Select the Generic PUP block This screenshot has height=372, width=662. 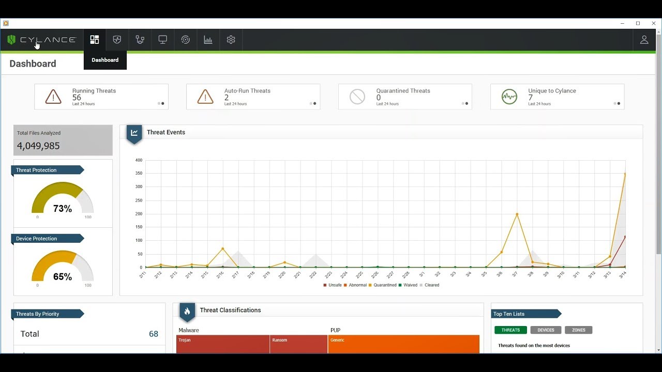[404, 344]
